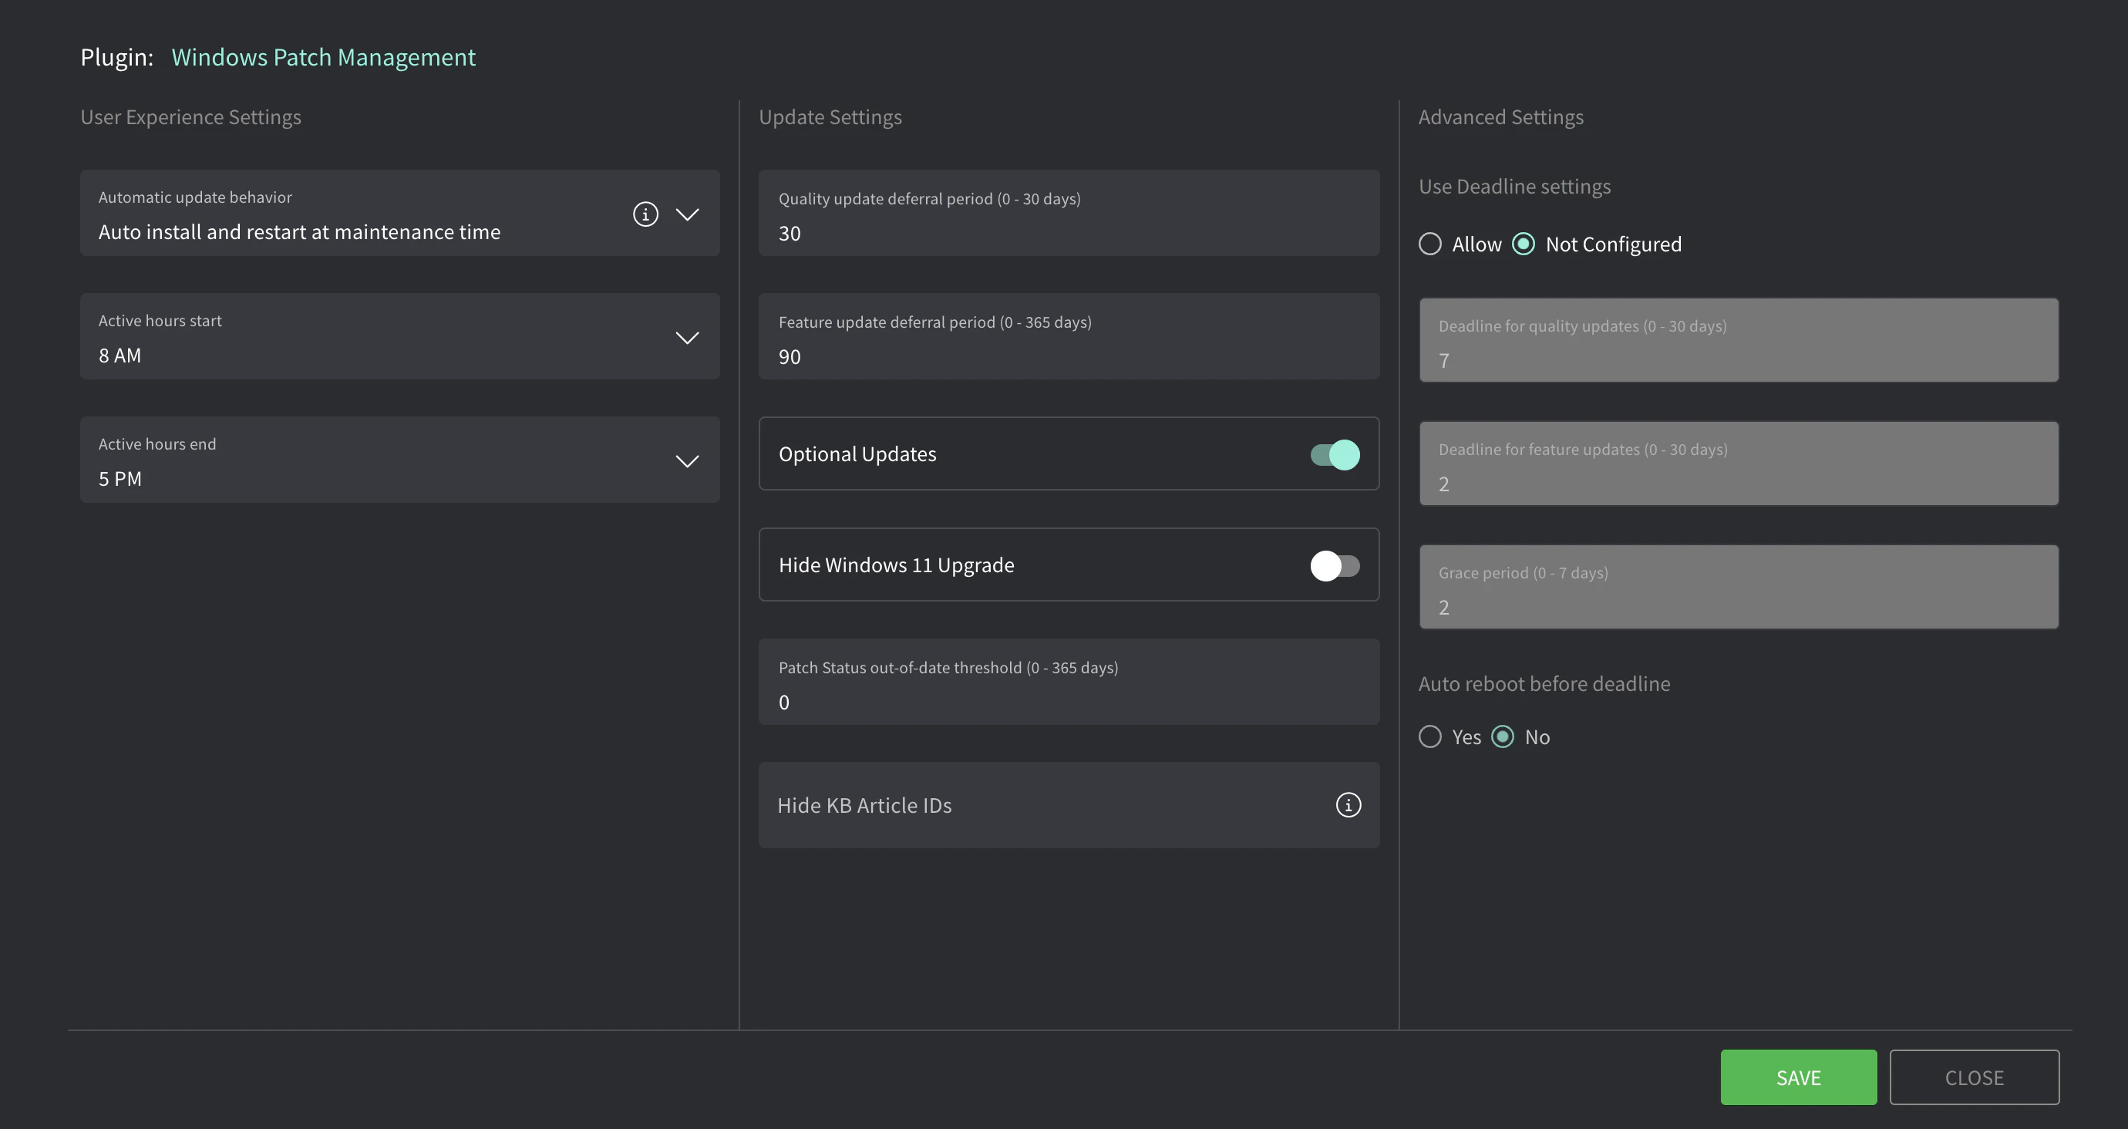Click info icon beside Automatic update behavior
The width and height of the screenshot is (2128, 1129).
point(645,214)
